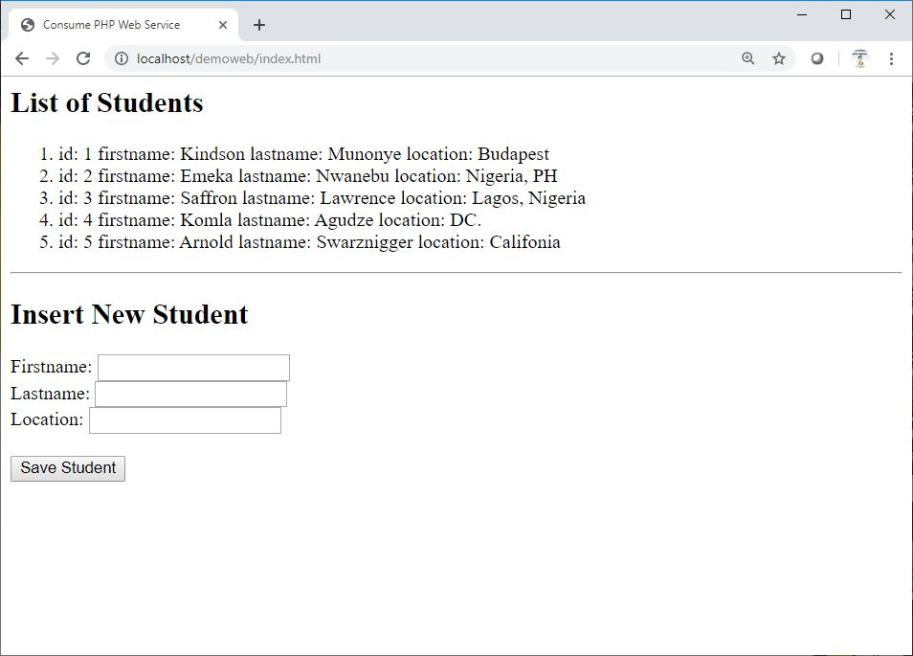Click into the Location text field
Screen dimensions: 913x656
[185, 419]
